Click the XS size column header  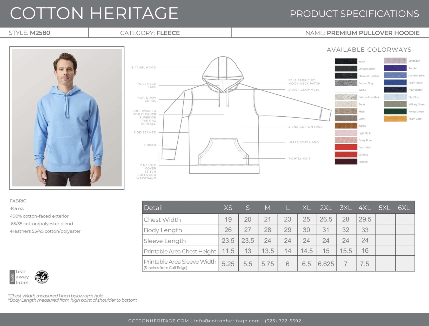coord(228,208)
